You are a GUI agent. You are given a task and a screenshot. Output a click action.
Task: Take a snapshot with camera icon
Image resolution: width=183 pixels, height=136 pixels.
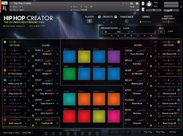click(131, 3)
